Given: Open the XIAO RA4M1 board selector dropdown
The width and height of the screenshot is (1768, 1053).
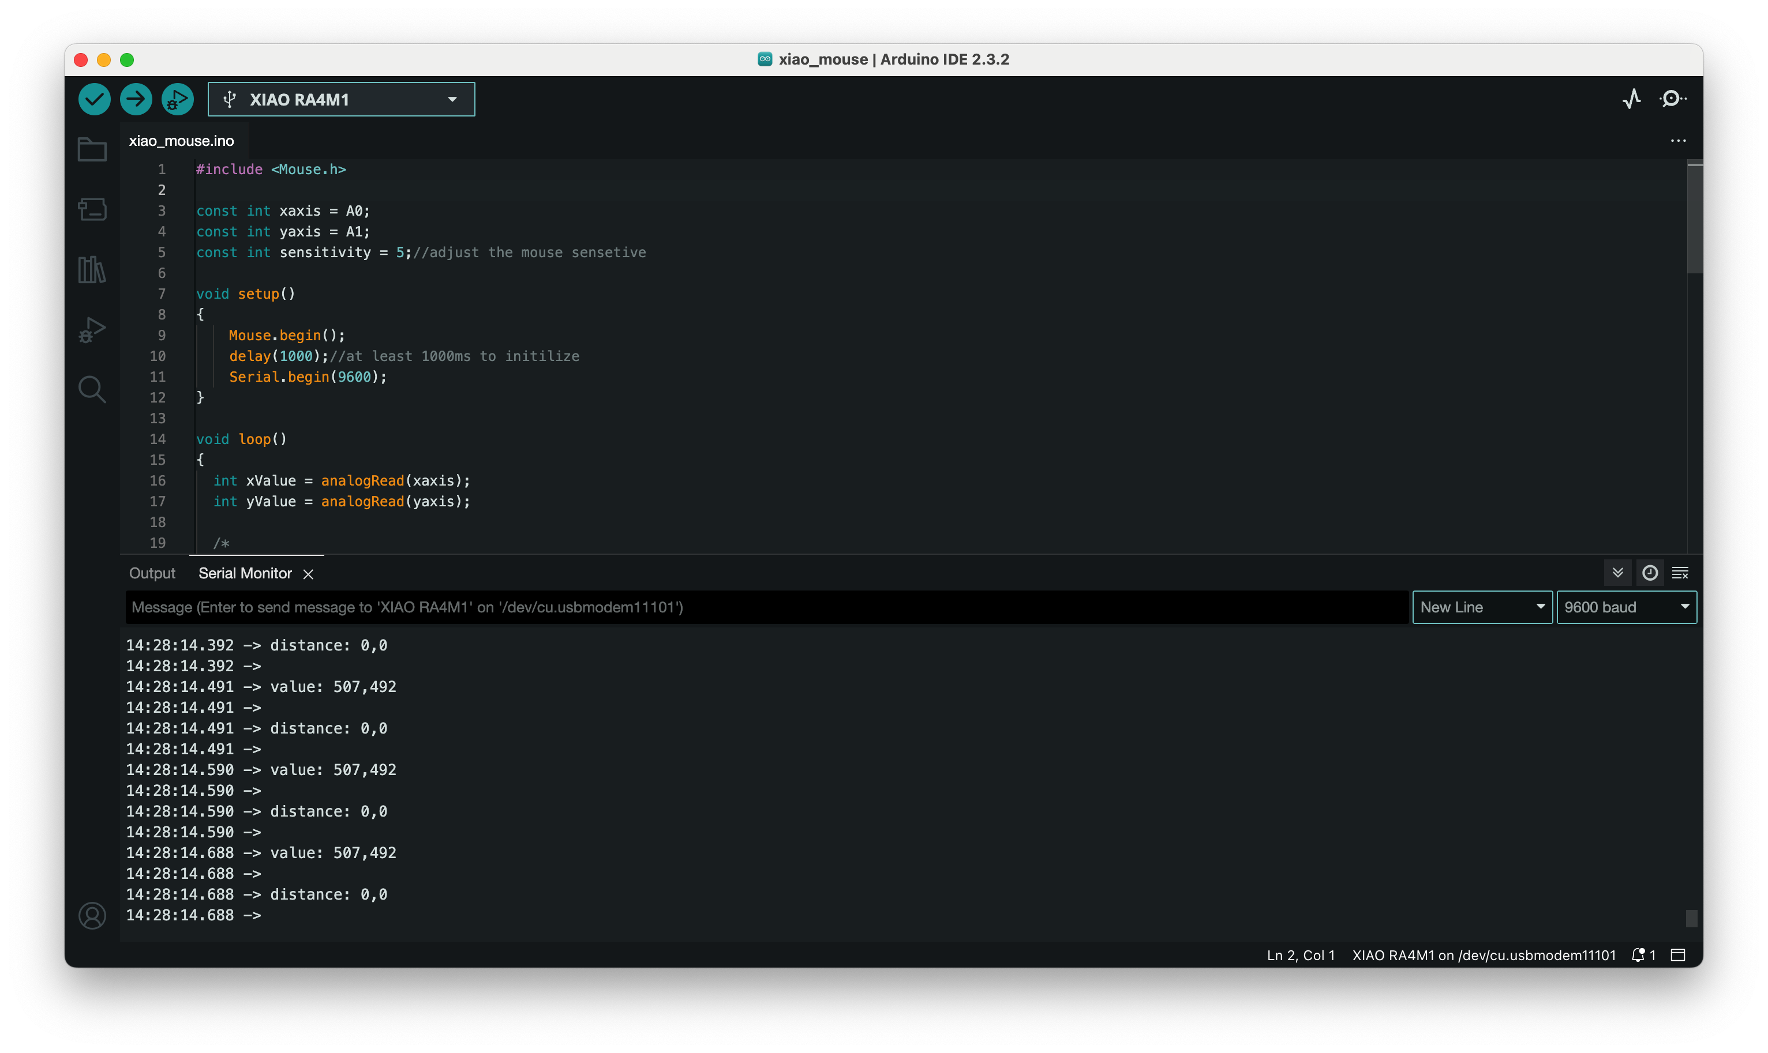Looking at the screenshot, I should (x=342, y=99).
